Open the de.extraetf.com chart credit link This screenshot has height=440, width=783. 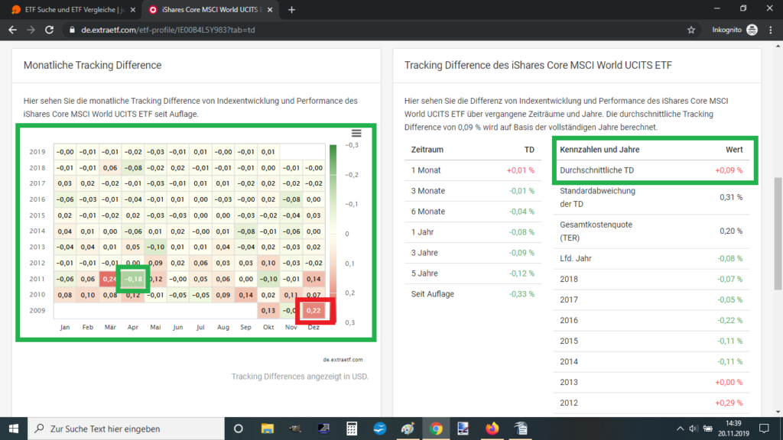coord(343,359)
